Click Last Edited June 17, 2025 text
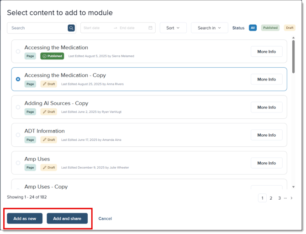Image resolution: width=306 pixels, height=234 pixels. (x=91, y=140)
